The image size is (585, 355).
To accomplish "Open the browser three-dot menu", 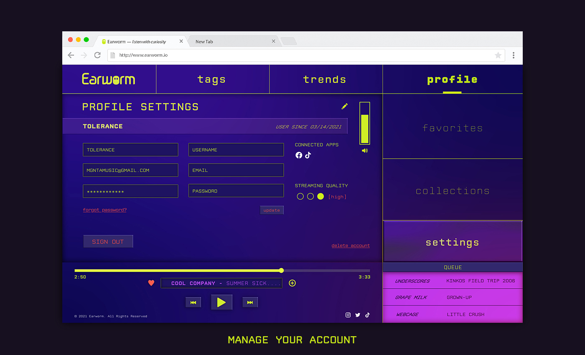I will (x=514, y=55).
